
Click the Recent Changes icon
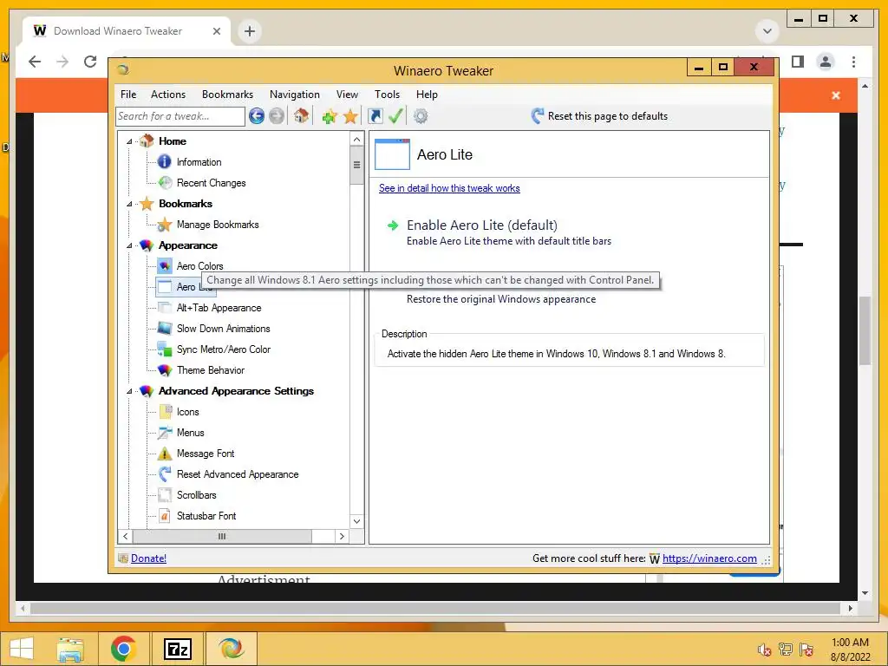click(165, 182)
